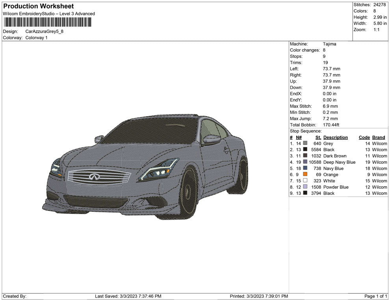Click the N# column header
Viewport: 390px width, 300px height.
299,137
